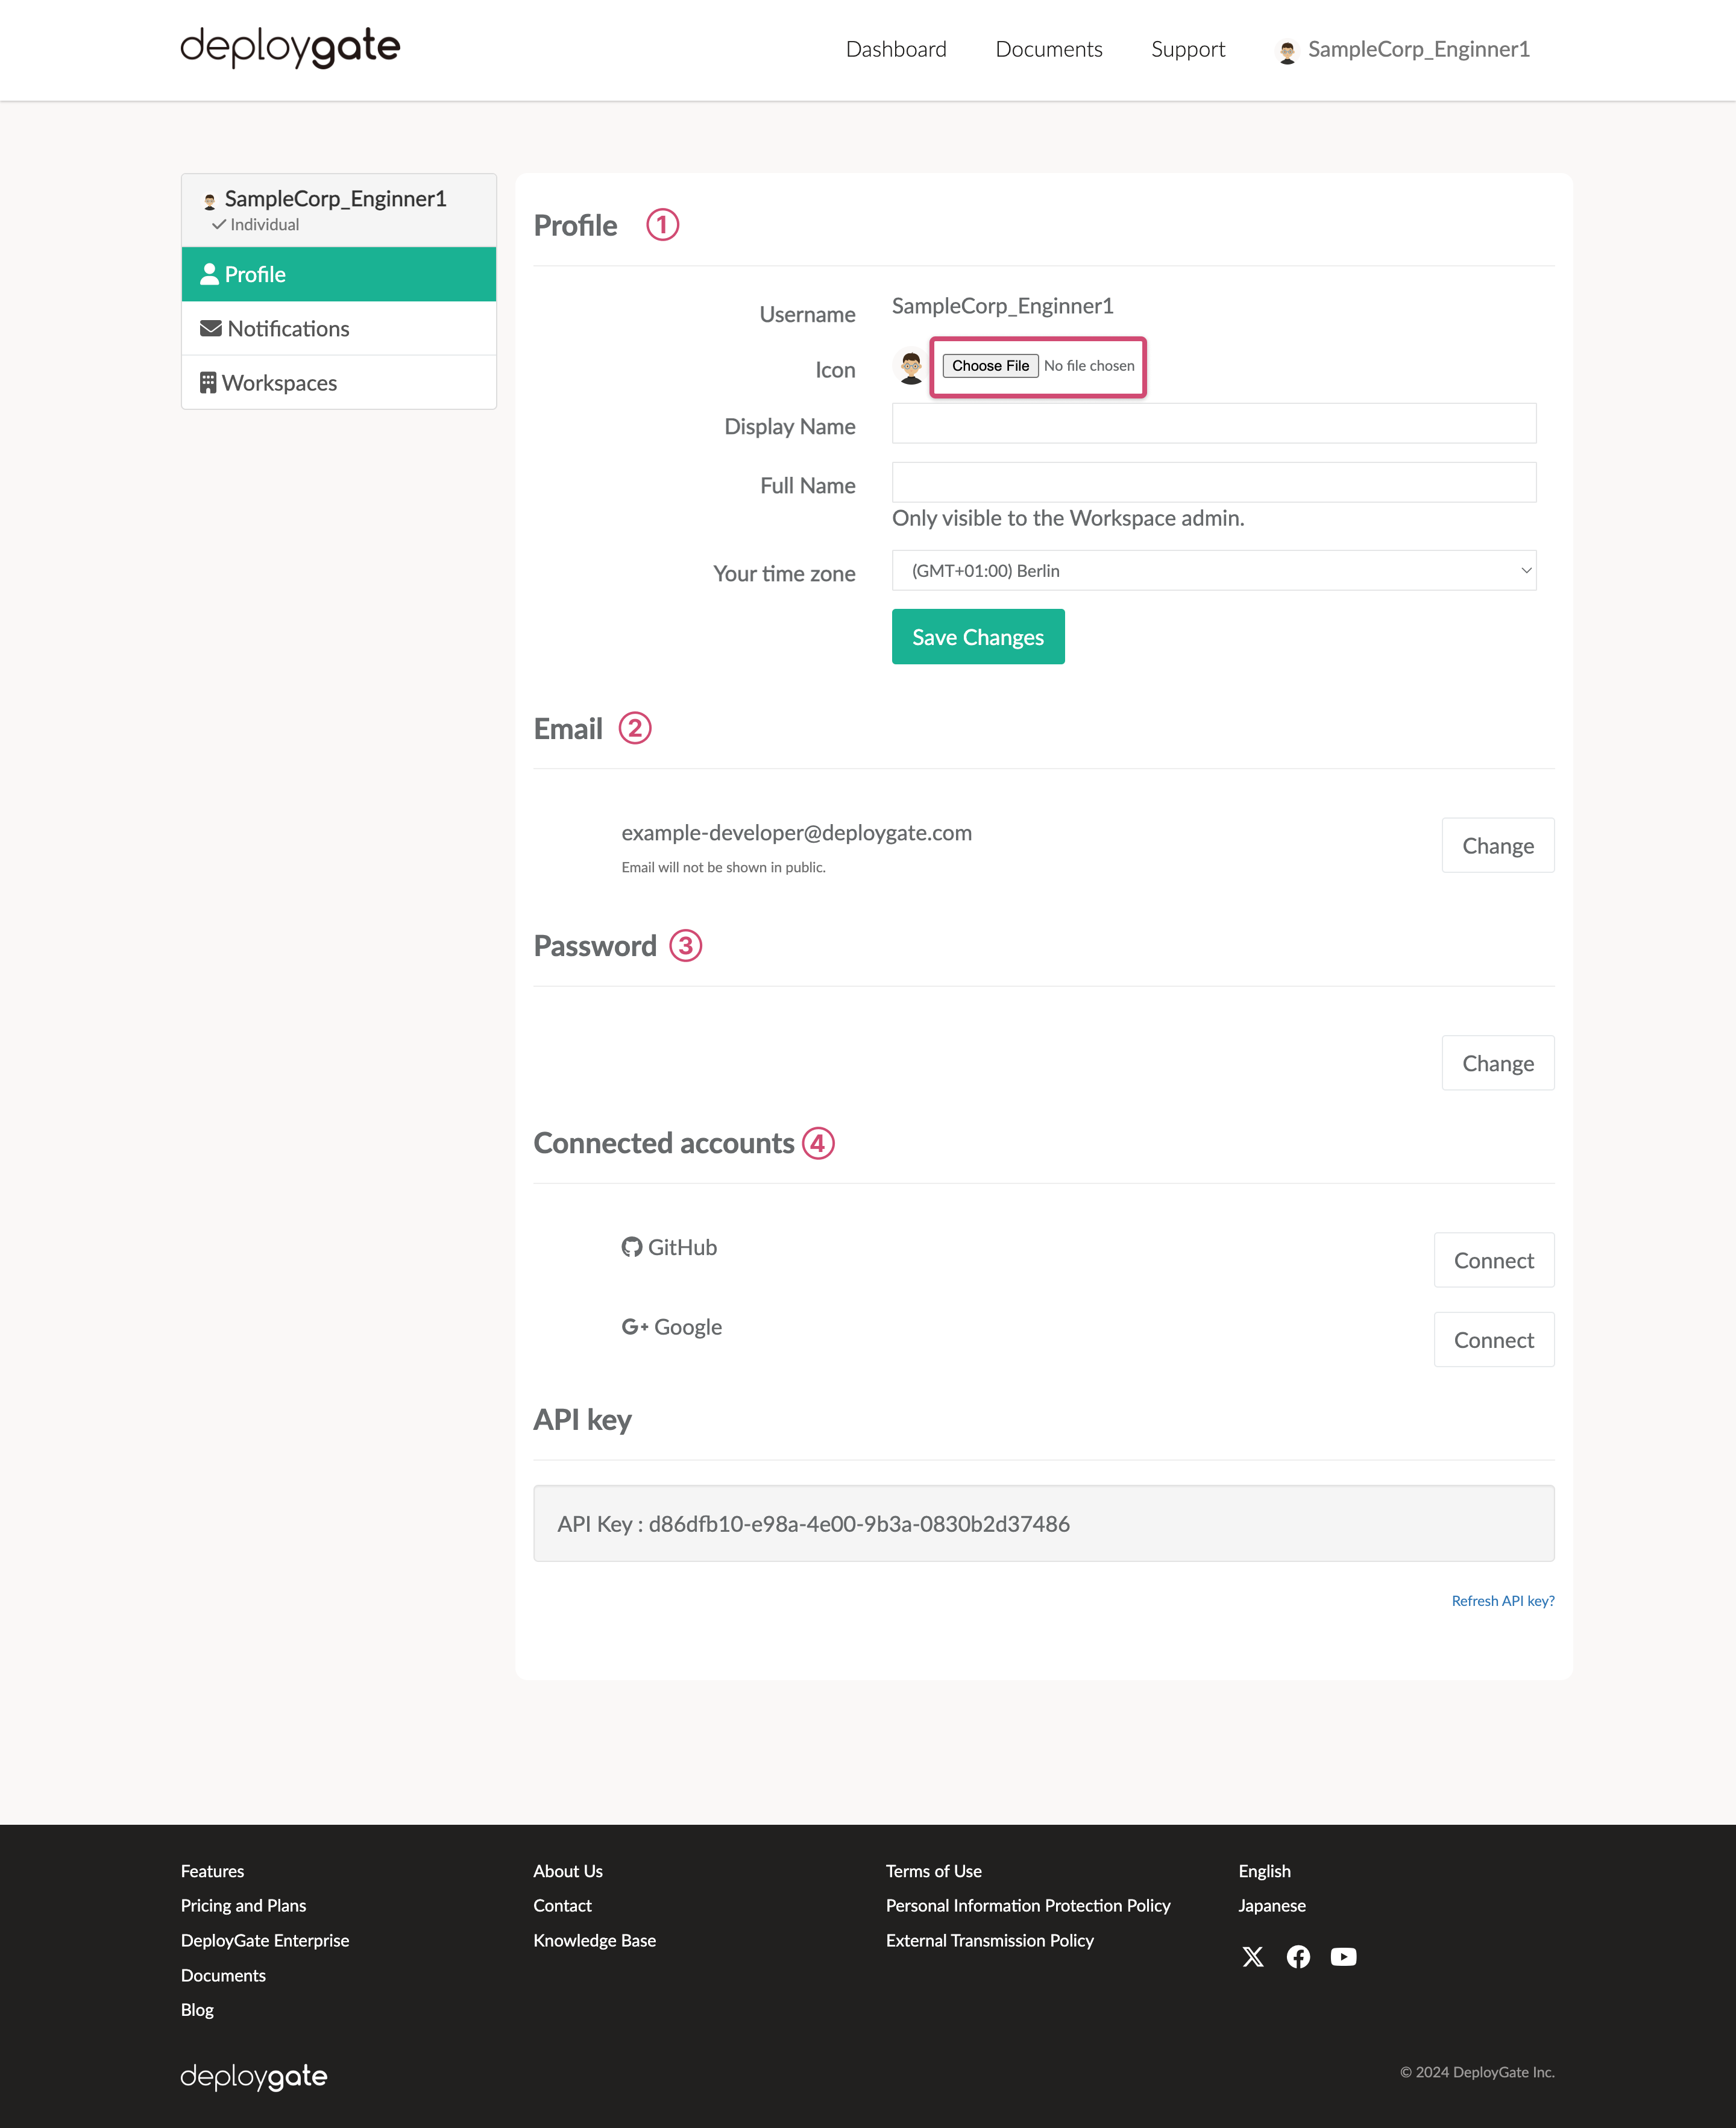The image size is (1736, 2128).
Task: Open the time zone dropdown
Action: (1213, 570)
